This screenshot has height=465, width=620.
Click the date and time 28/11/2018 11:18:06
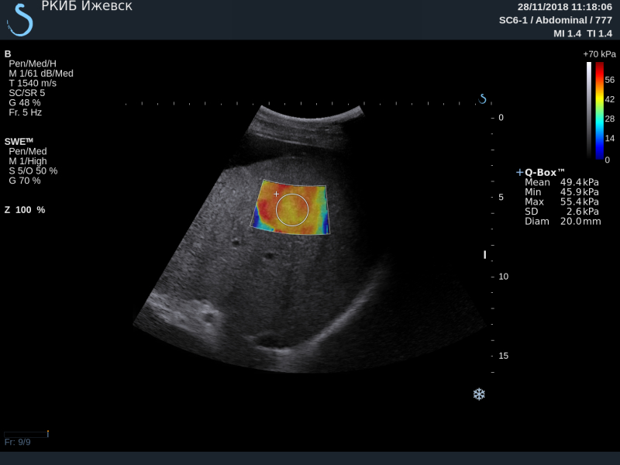point(565,7)
